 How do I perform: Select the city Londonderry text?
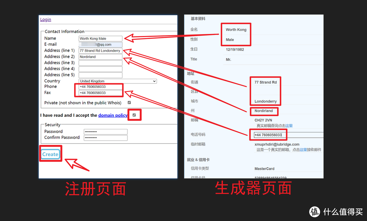coord(266,102)
